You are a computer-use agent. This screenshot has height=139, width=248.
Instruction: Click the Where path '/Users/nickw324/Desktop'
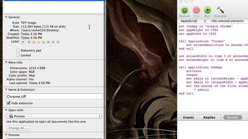(40, 30)
